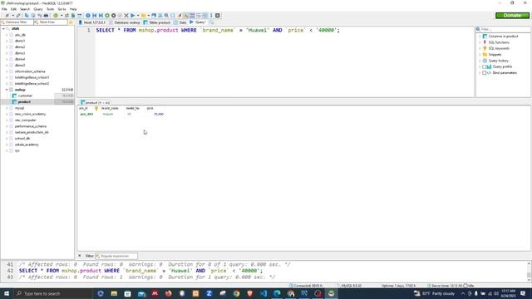Click the green refresh icon
532x299 pixels.
(56, 16)
